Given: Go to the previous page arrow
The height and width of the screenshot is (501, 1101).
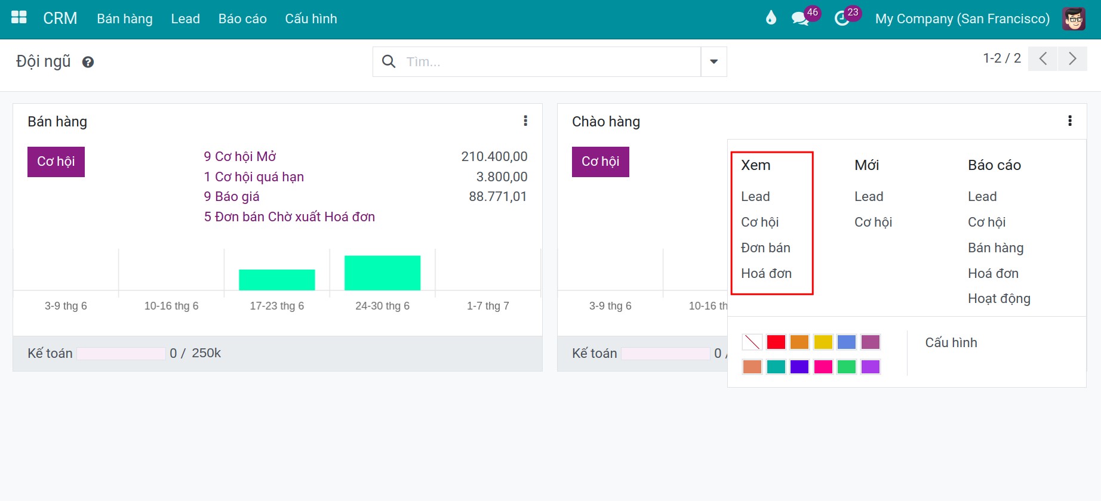Looking at the screenshot, I should pyautogui.click(x=1043, y=58).
